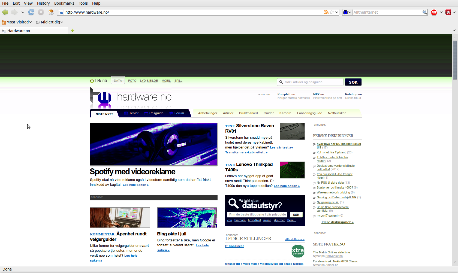
Task: Open the LYD & BILDE section link
Action: (x=149, y=81)
